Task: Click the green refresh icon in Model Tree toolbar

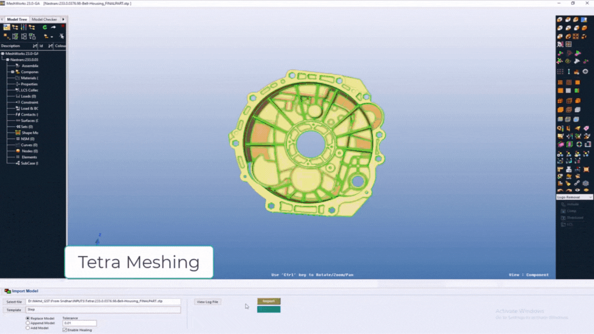Action: [x=45, y=27]
